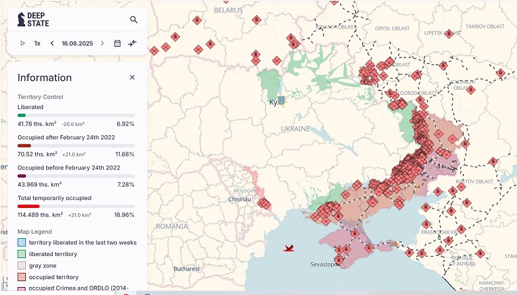Open the search magnifier icon

134,20
